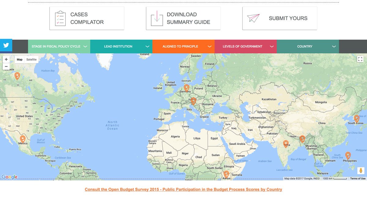
Task: Switch to Satellite map view
Action: tap(32, 59)
